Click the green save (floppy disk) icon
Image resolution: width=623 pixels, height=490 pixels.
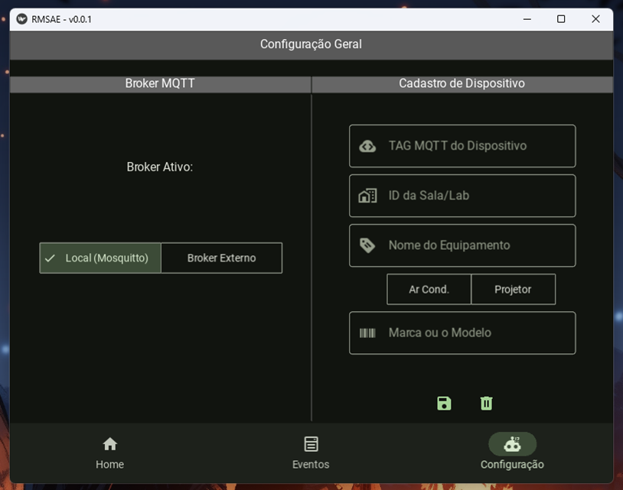[444, 403]
